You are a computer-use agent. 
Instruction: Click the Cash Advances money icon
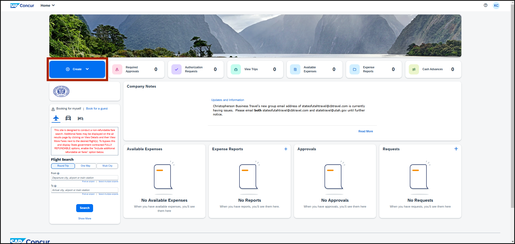414,69
